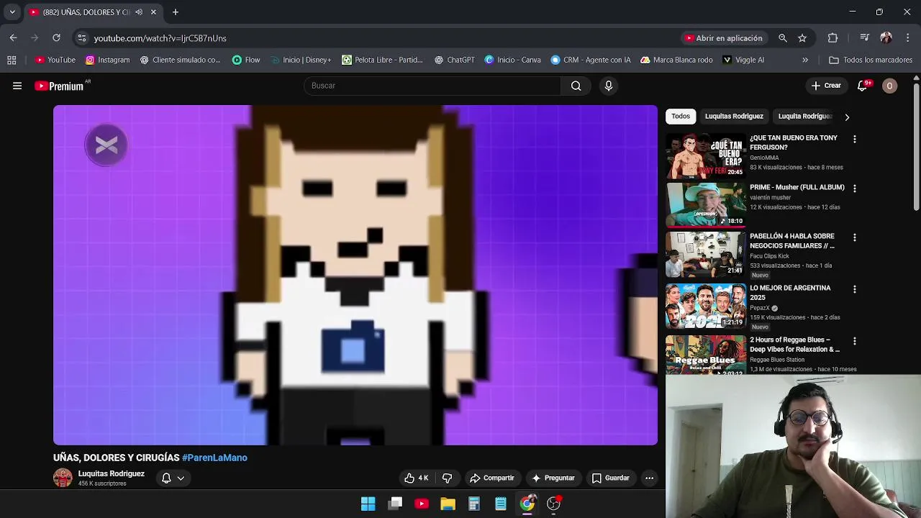Expand notification options chevron beside bell

coord(181,478)
